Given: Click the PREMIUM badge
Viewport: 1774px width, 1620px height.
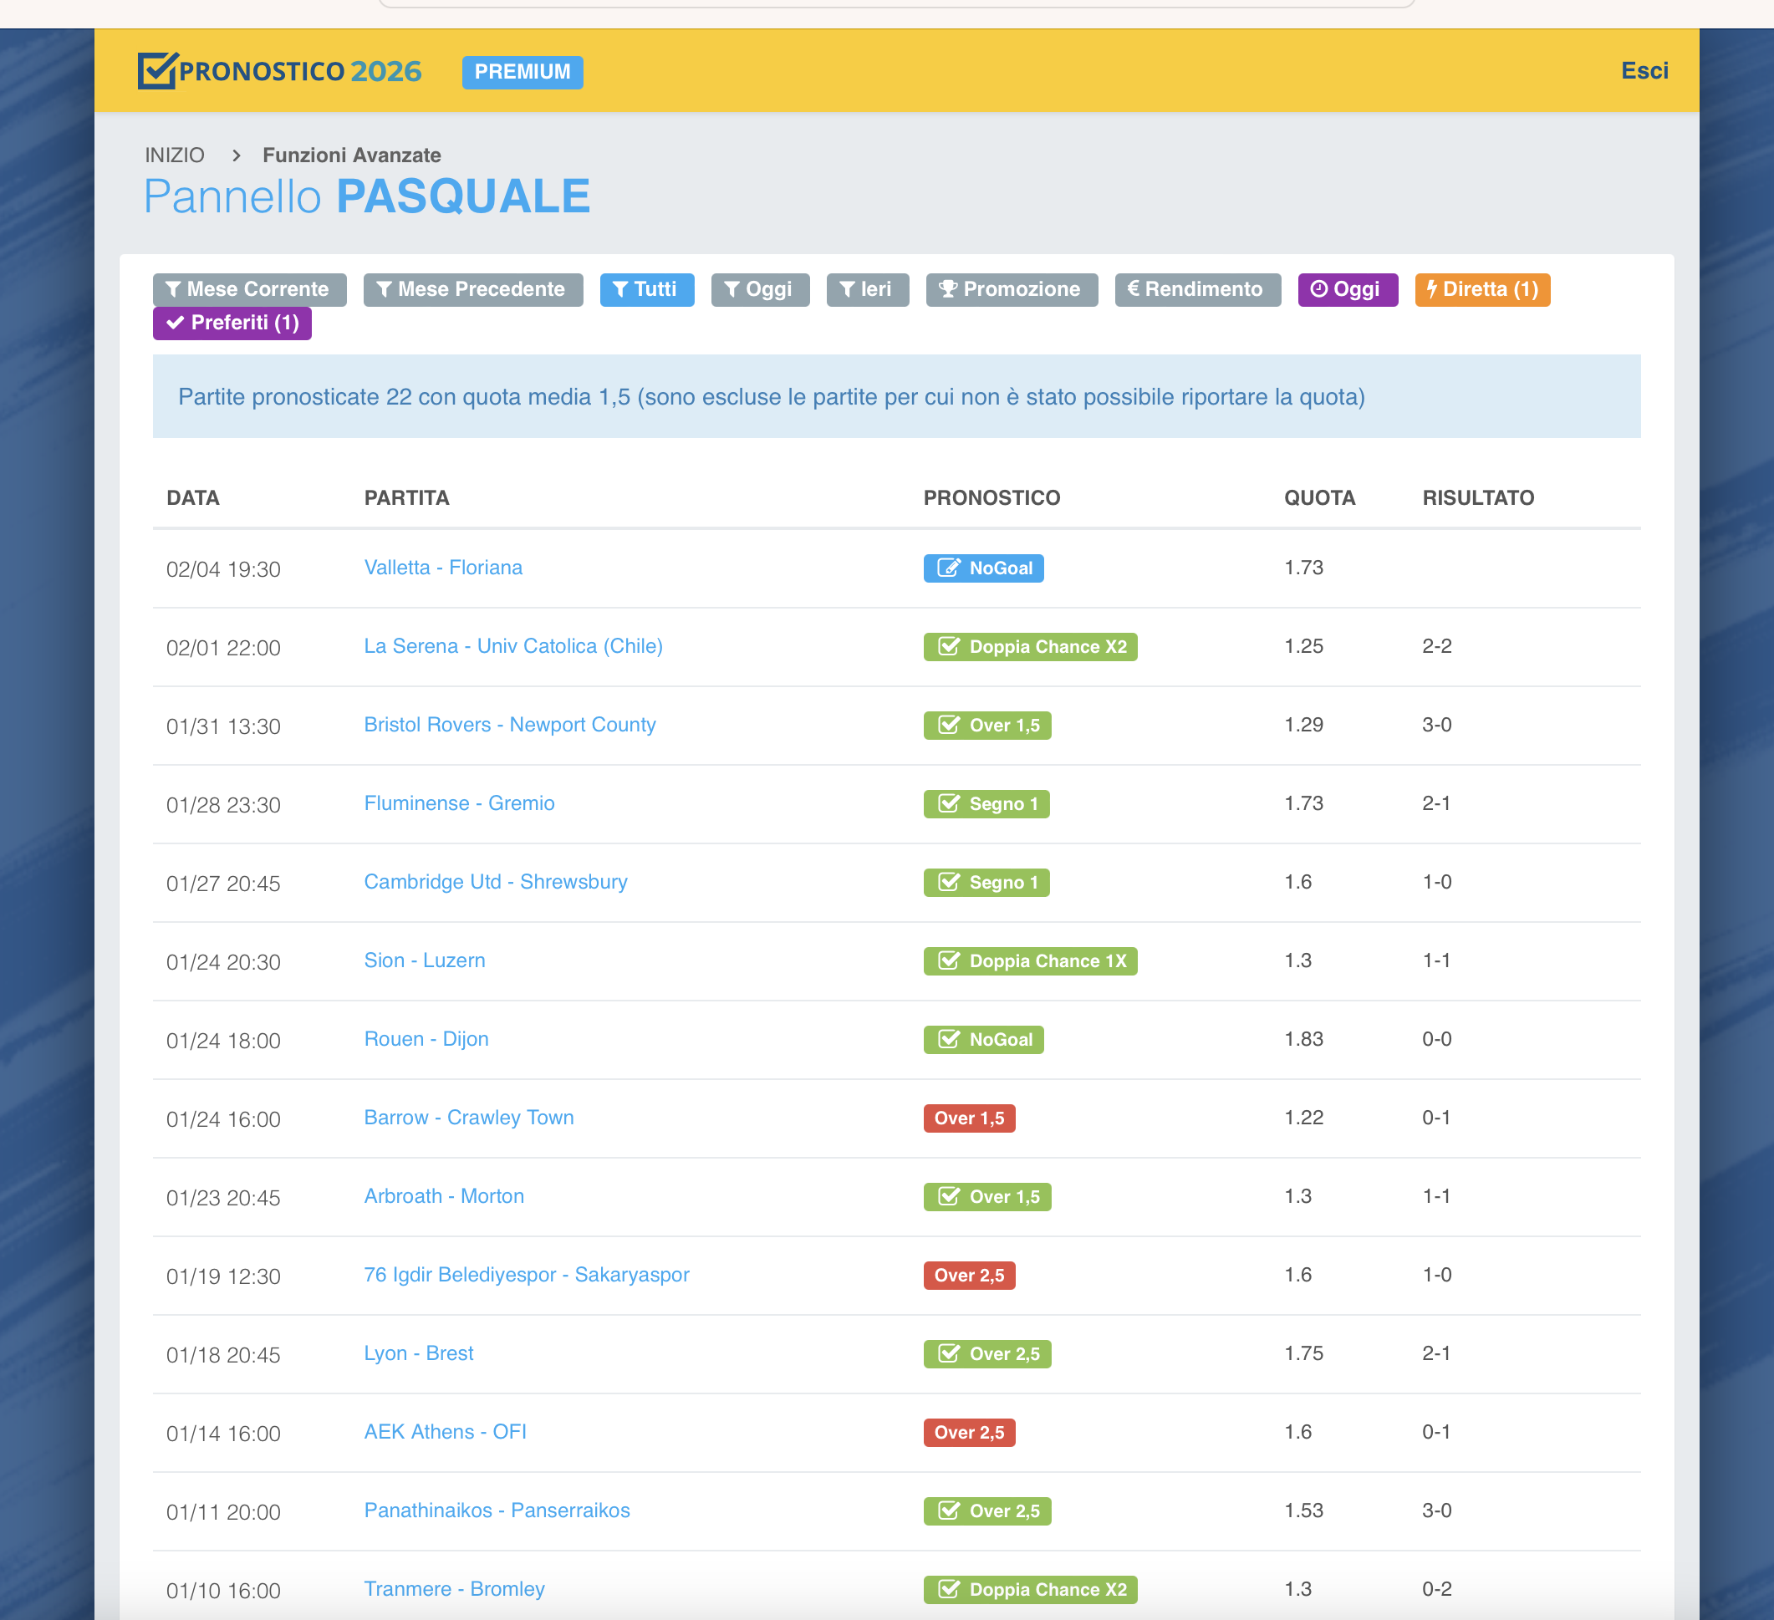Looking at the screenshot, I should pyautogui.click(x=522, y=72).
